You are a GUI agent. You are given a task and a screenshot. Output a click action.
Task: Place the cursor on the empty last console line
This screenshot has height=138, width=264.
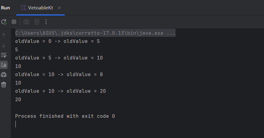click(16, 124)
